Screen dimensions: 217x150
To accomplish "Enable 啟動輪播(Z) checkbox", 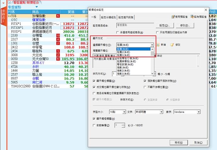I will [x=94, y=125].
